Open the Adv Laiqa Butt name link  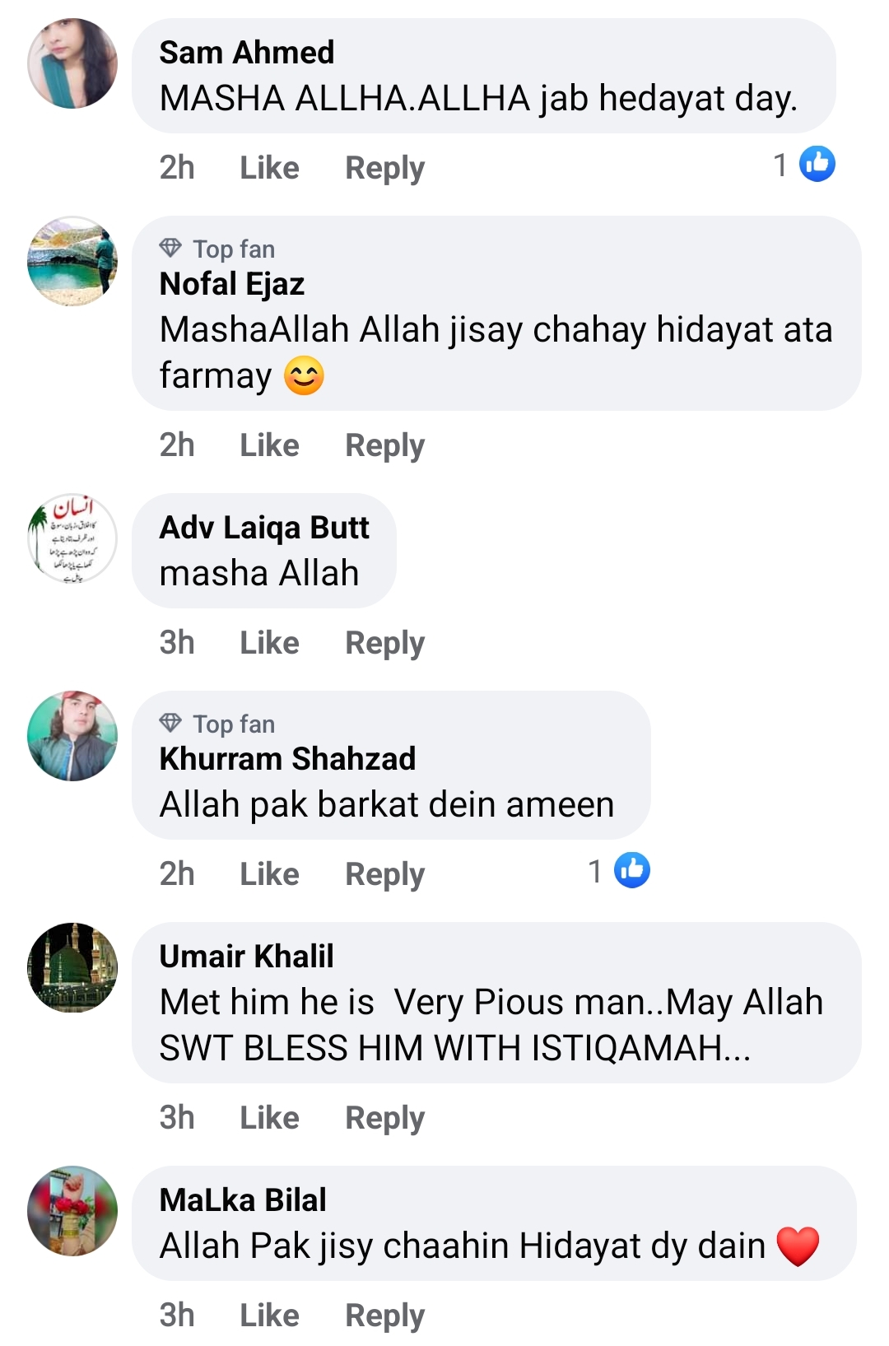[264, 528]
